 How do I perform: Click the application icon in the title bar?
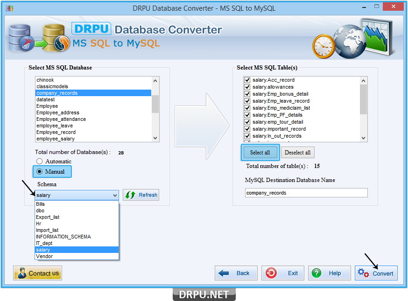point(10,8)
